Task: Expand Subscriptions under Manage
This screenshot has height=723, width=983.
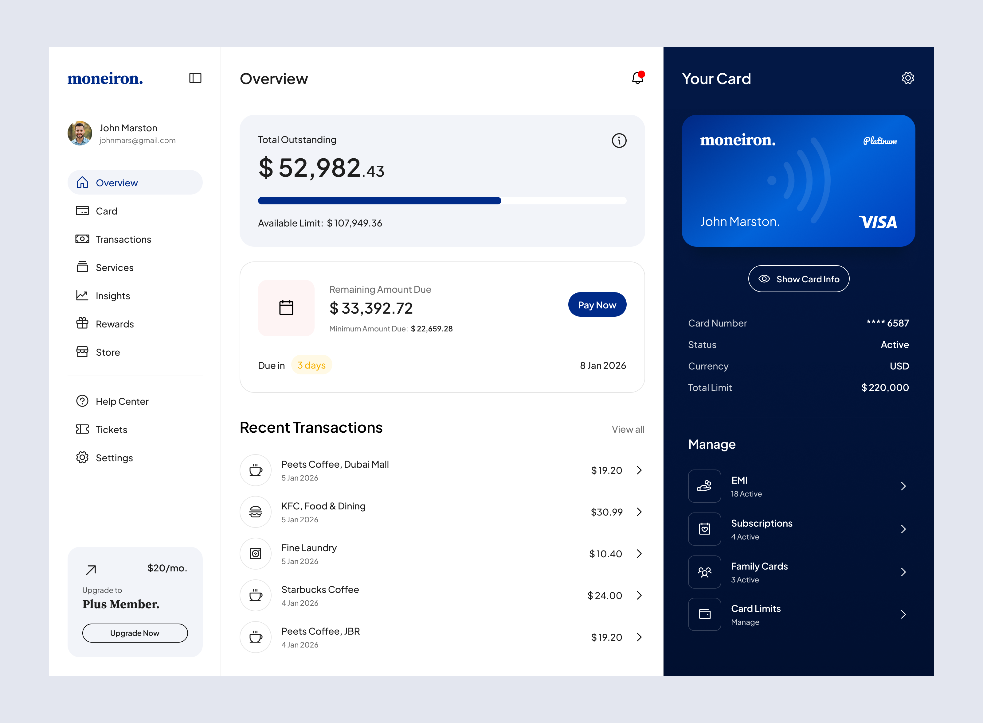Action: [903, 529]
